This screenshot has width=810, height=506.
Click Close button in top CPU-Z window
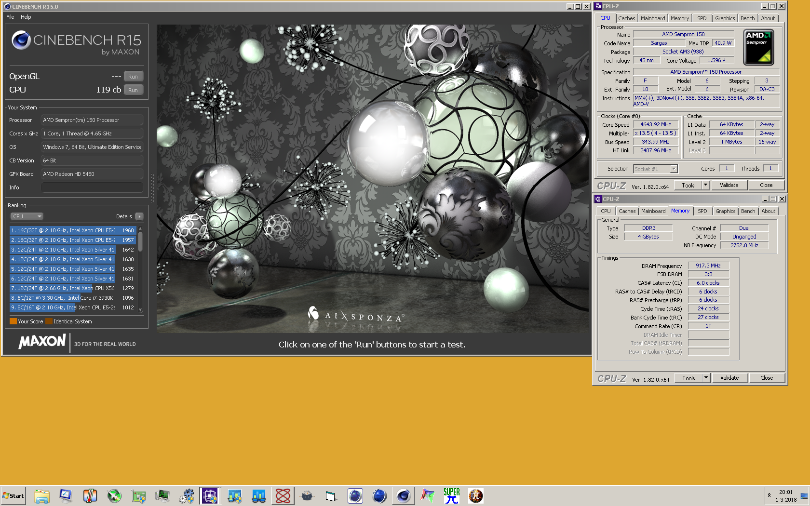click(766, 185)
